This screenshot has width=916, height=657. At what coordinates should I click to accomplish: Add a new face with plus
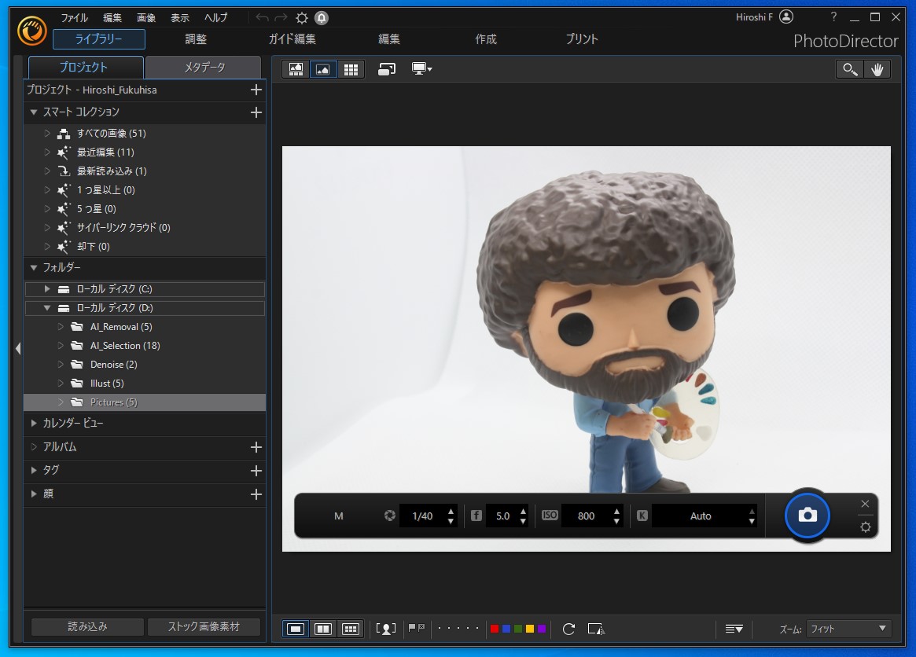[x=256, y=494]
